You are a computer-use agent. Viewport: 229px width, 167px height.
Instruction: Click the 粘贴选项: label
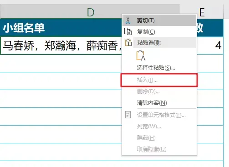point(149,43)
